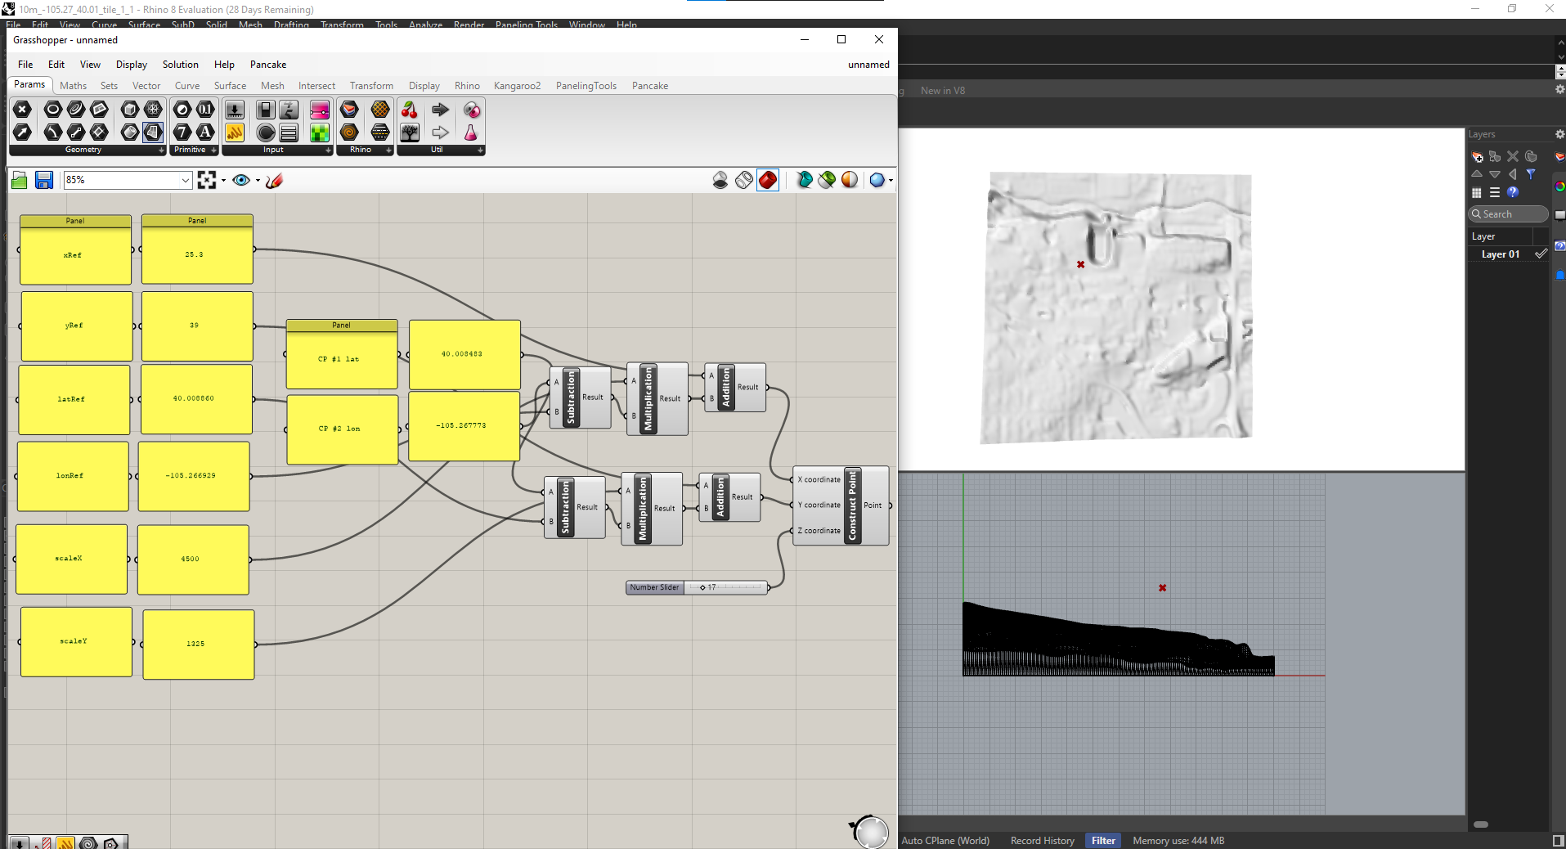This screenshot has width=1566, height=849.
Task: Toggle orange-white sphere preview setting
Action: 850,180
